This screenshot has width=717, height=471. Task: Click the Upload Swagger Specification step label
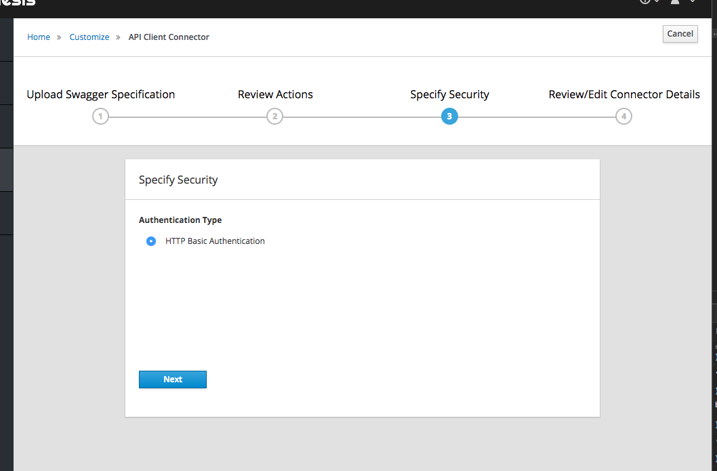pyautogui.click(x=100, y=94)
